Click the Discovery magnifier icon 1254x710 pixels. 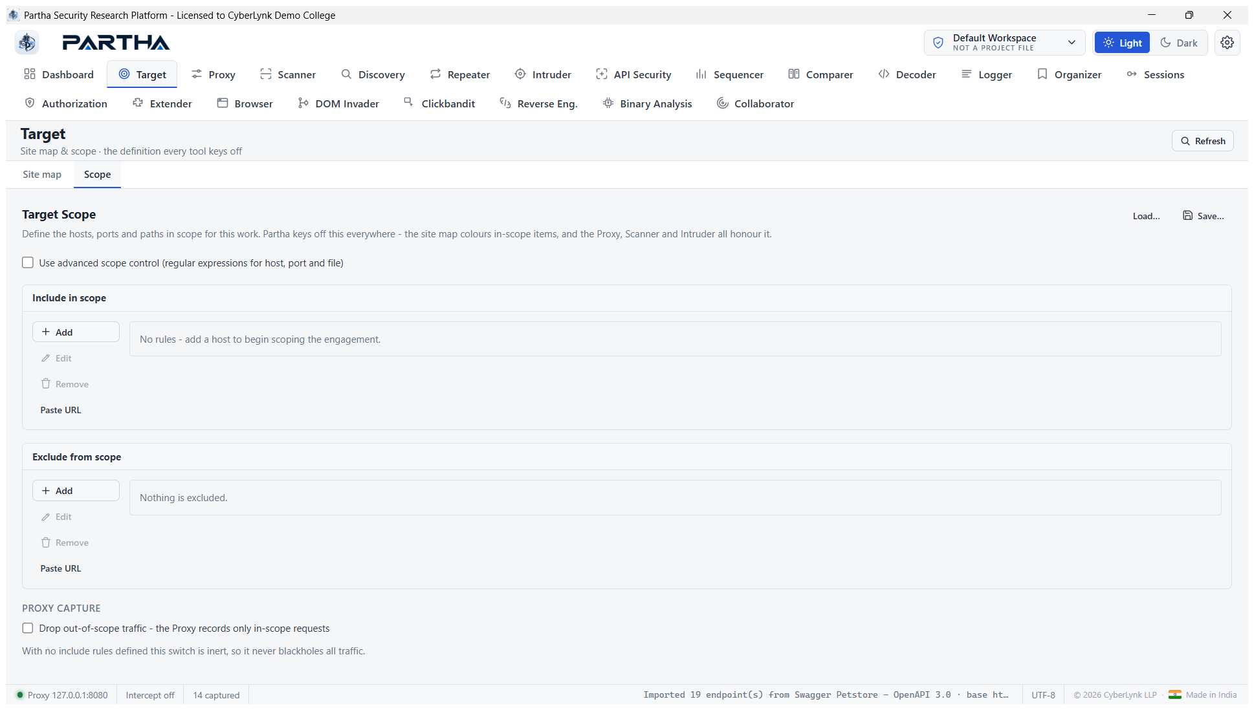346,74
